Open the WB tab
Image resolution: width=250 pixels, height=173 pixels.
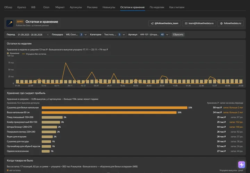(33, 7)
